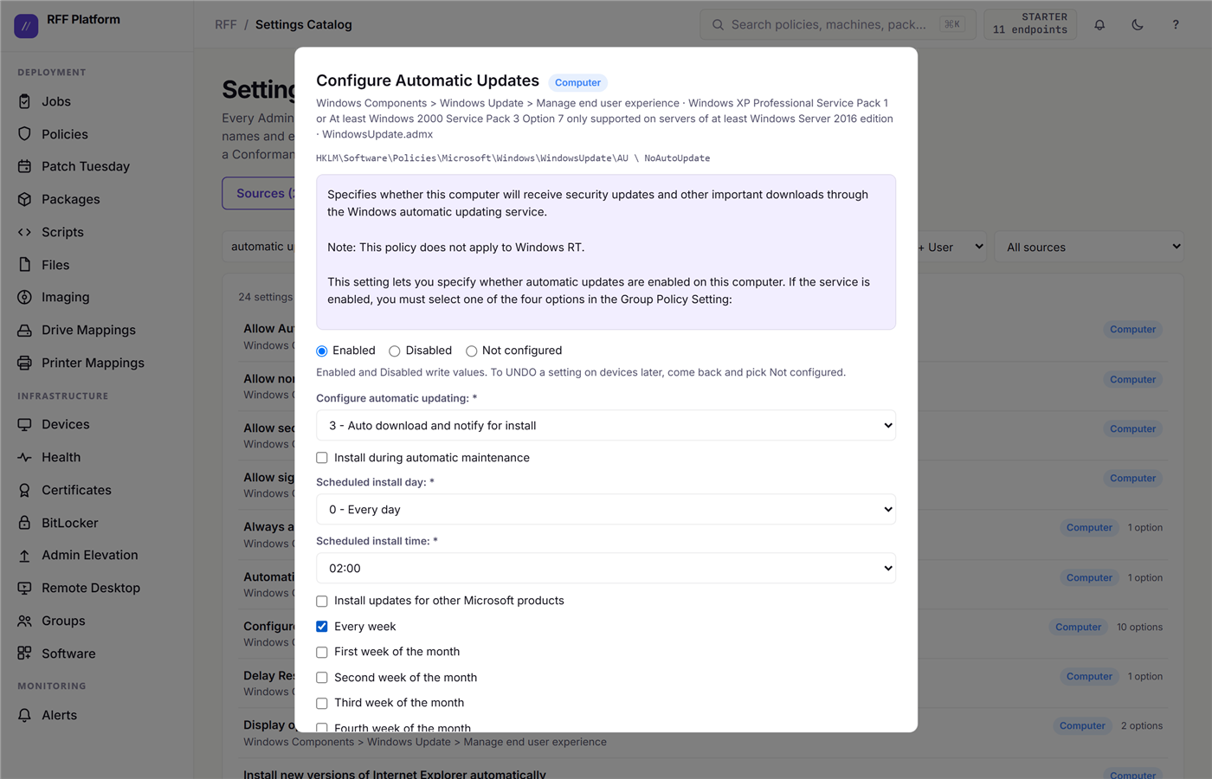Viewport: 1212px width, 779px height.
Task: Select the Not configured radio button
Action: click(471, 351)
